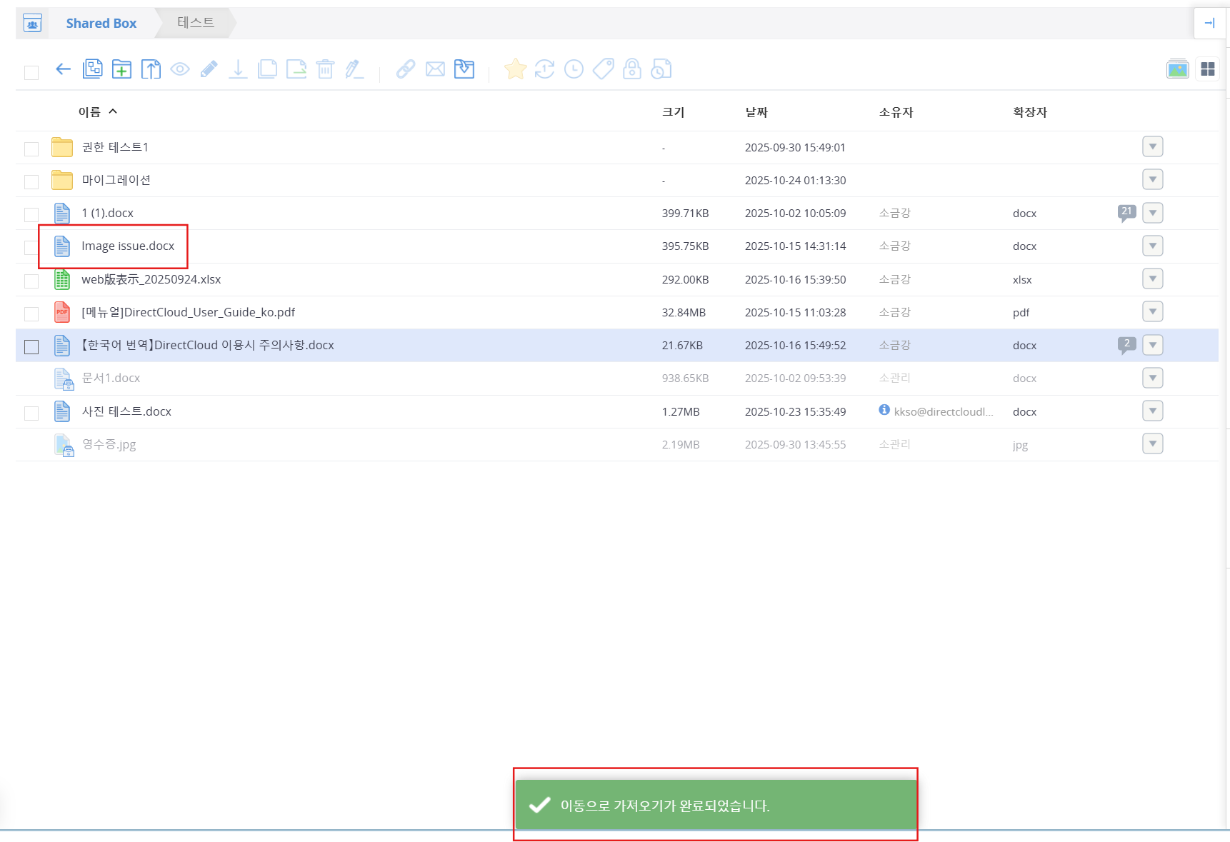Sort by 이름 column header
Viewport: 1230px width, 842px height.
point(90,112)
